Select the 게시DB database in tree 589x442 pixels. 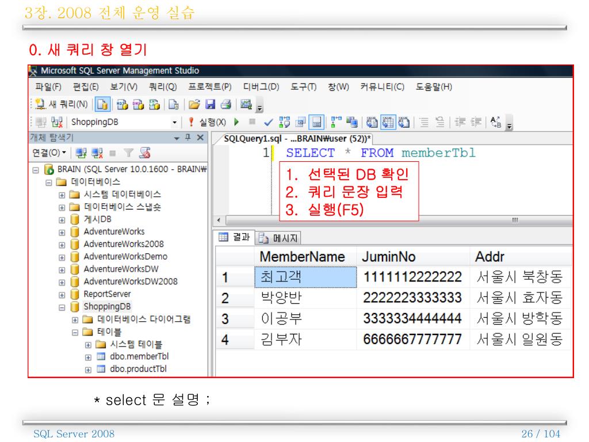pos(97,219)
